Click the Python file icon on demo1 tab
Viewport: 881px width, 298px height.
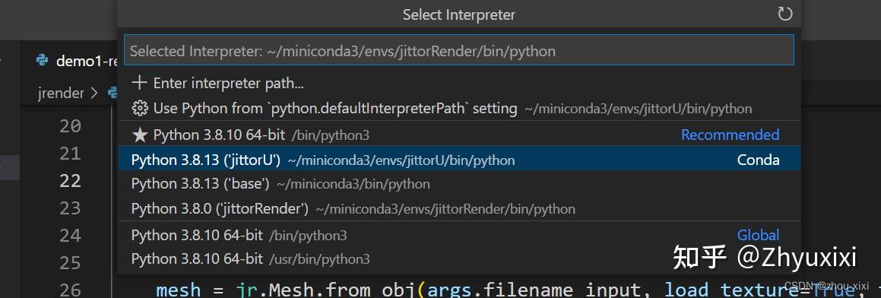pyautogui.click(x=42, y=61)
